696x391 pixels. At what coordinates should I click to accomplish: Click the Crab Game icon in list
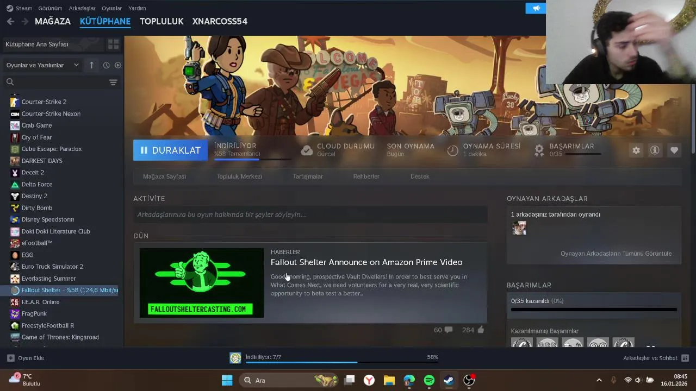tap(15, 125)
